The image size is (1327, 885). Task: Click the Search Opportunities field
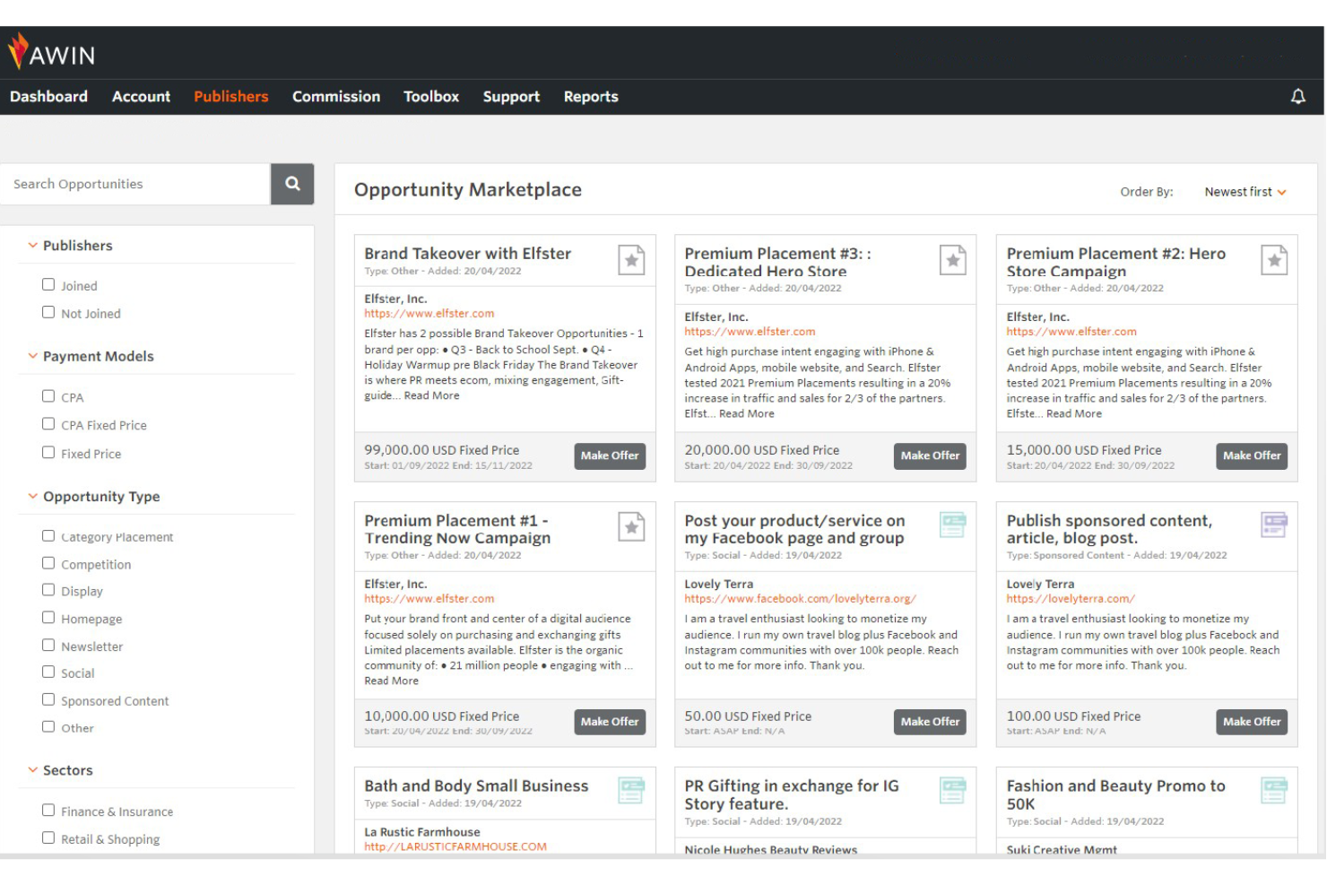[x=135, y=184]
